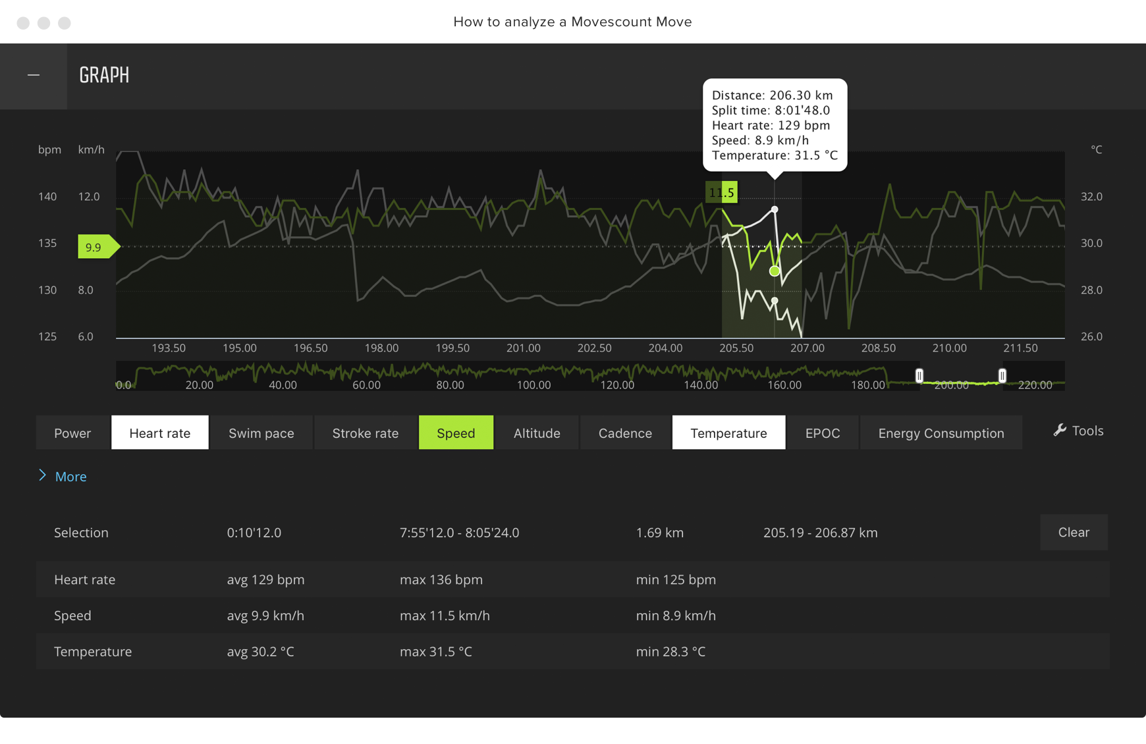The width and height of the screenshot is (1146, 744).
Task: Click min 8.9 km/h value
Action: 676,616
